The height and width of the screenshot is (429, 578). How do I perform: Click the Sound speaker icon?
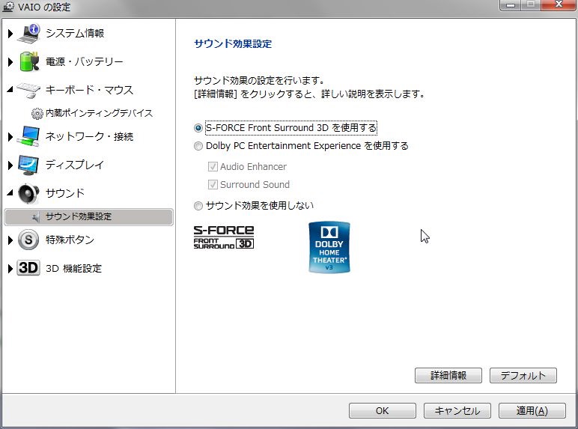(28, 193)
